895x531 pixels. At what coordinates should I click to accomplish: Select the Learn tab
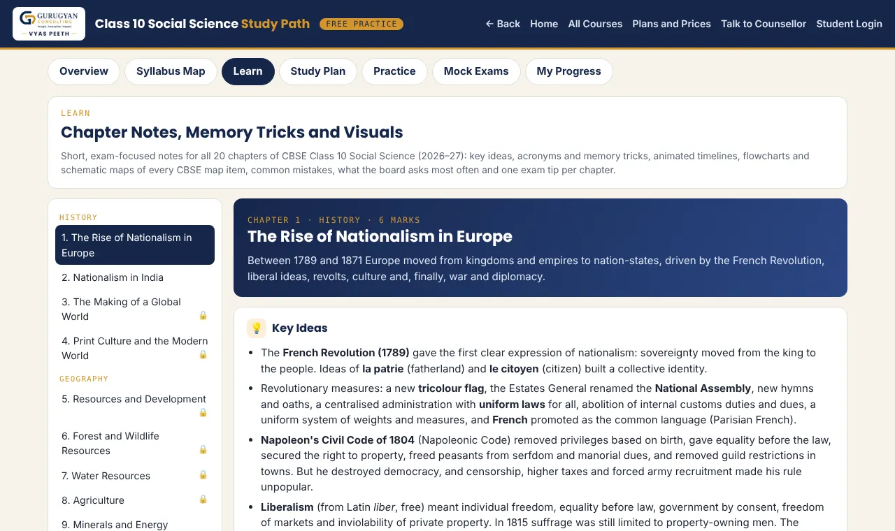(x=248, y=71)
